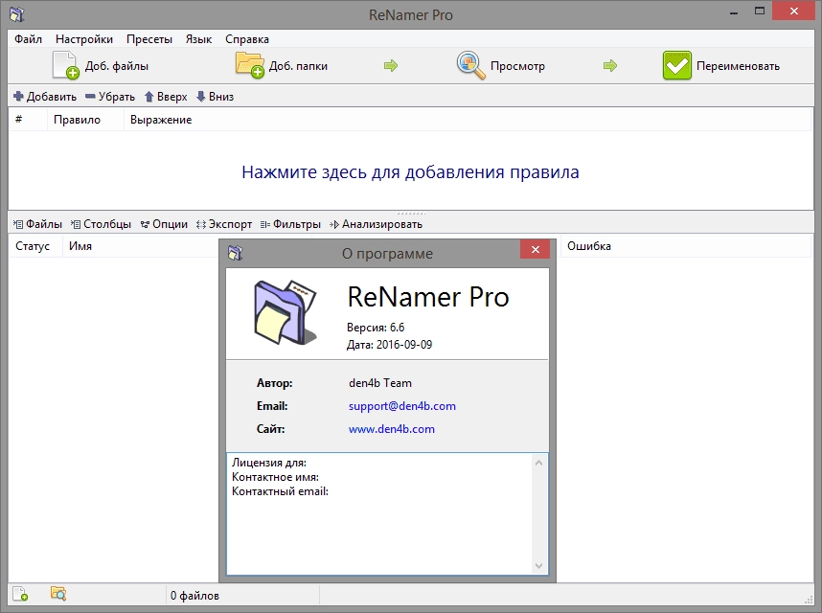
Task: Click the 'Дата: 2016-09-09' text
Action: (x=389, y=345)
